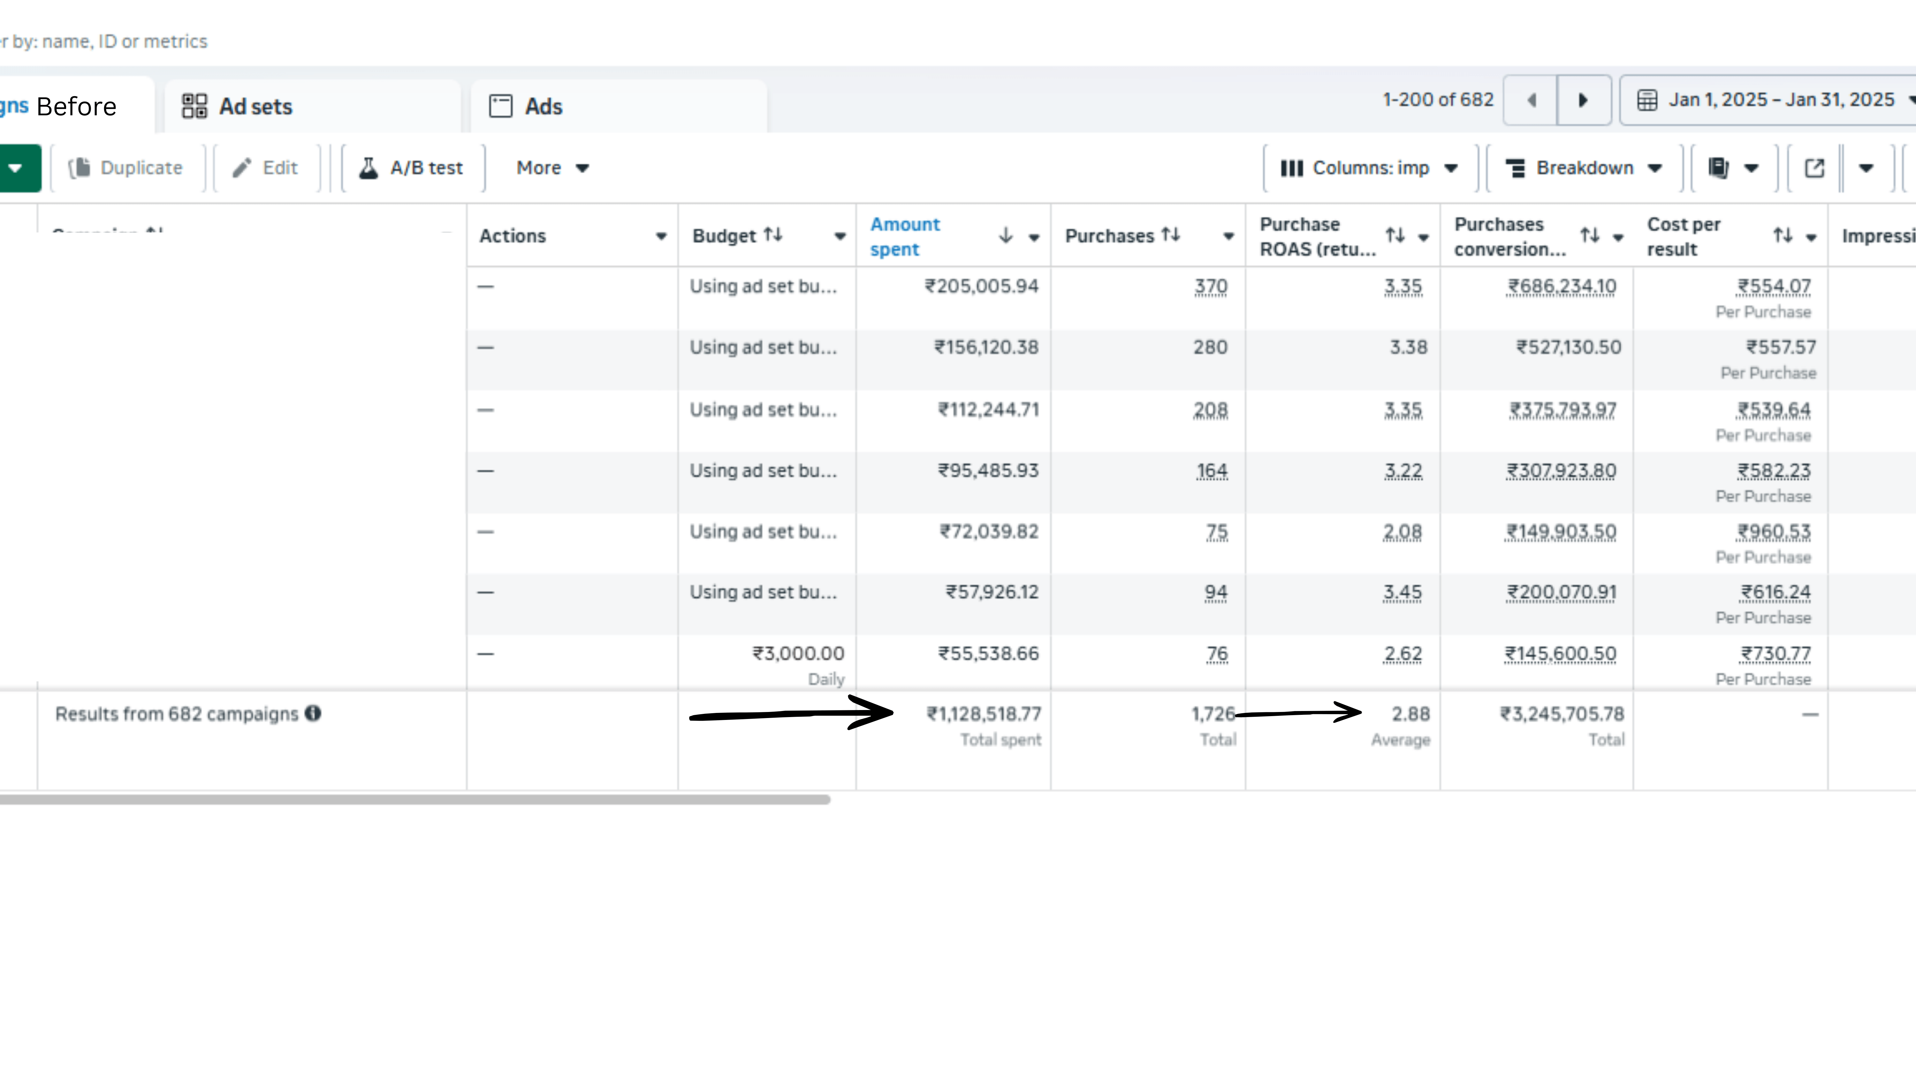Click the next page arrow
Viewport: 1916px width, 1078px height.
pyautogui.click(x=1583, y=100)
